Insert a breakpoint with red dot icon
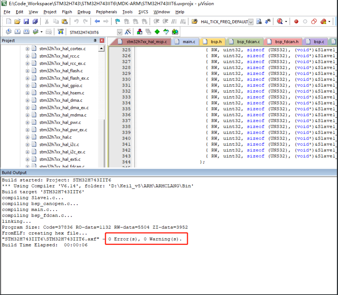The width and height of the screenshot is (338, 295). [x=296, y=21]
